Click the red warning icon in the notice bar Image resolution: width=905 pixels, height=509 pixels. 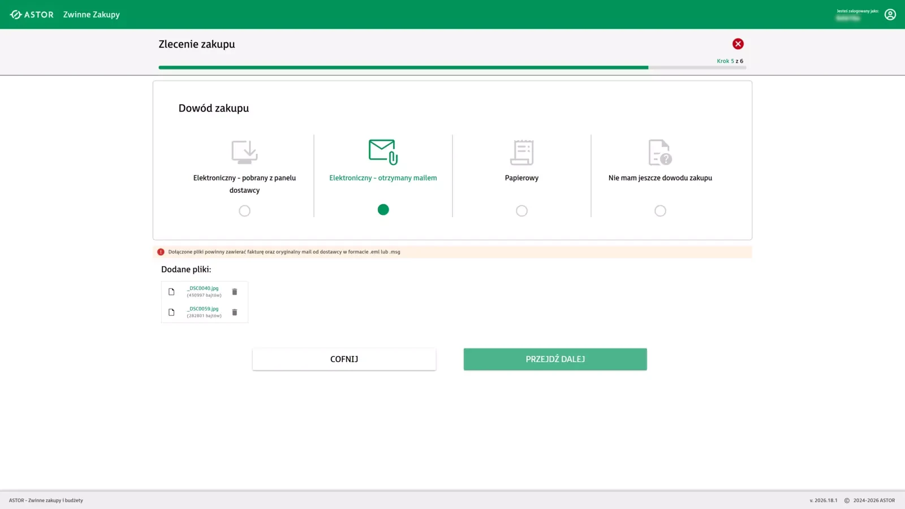(x=161, y=251)
